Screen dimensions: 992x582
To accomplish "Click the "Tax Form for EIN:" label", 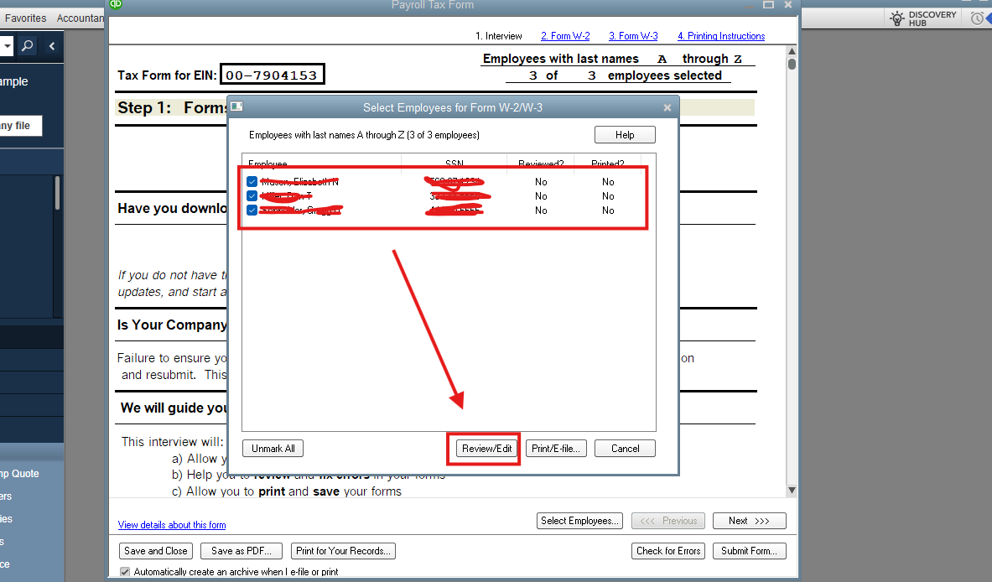I will click(167, 75).
